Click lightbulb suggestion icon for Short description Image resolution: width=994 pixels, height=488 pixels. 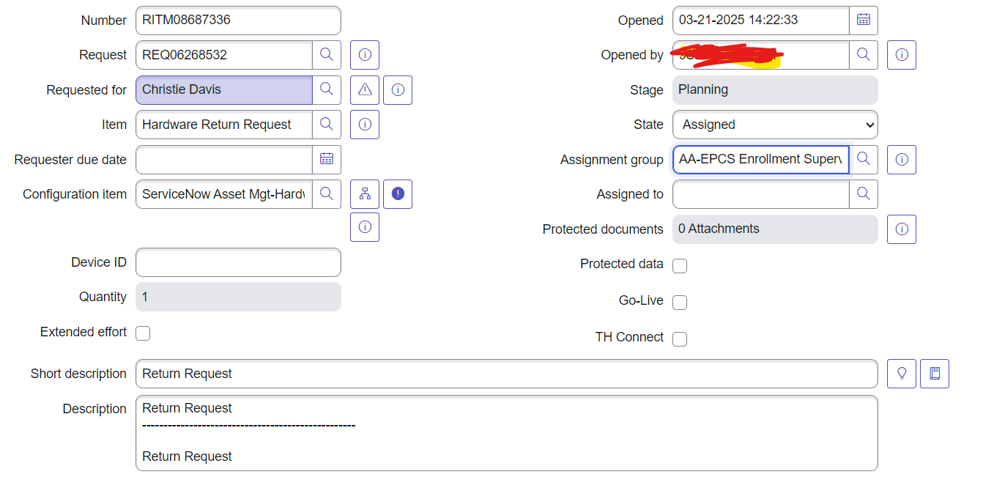pyautogui.click(x=902, y=374)
